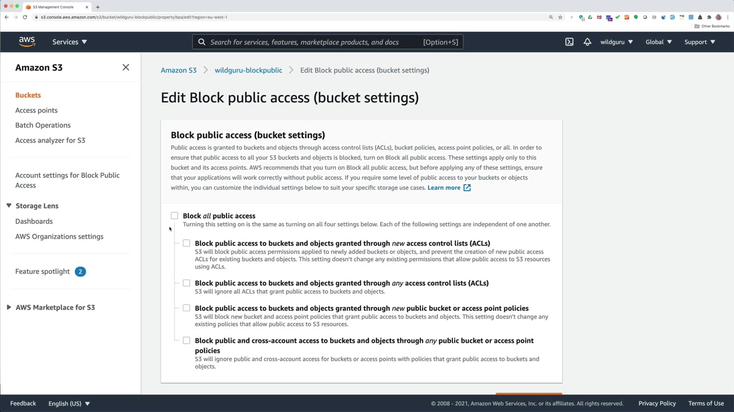This screenshot has height=412, width=734.
Task: Open the browser Extensions puzzle menu
Action: [709, 17]
